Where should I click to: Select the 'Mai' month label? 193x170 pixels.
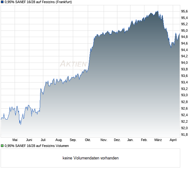15,140
